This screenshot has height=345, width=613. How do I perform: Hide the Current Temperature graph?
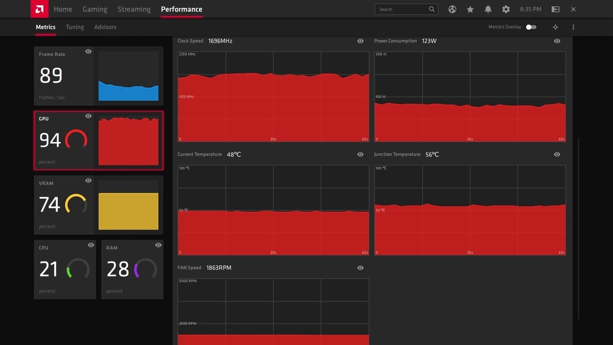[360, 155]
